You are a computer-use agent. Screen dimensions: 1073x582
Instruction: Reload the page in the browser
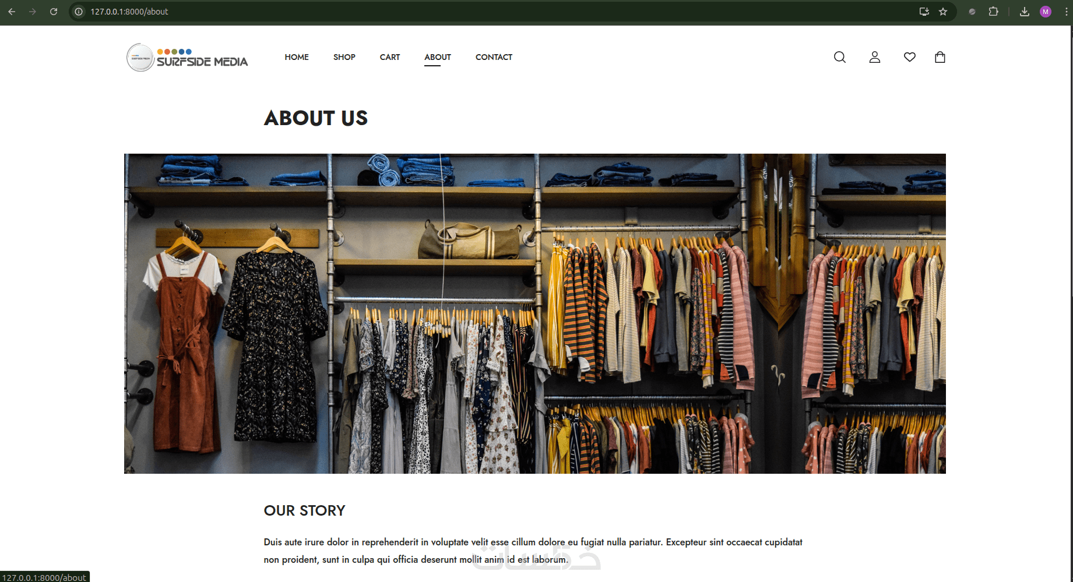click(x=54, y=12)
